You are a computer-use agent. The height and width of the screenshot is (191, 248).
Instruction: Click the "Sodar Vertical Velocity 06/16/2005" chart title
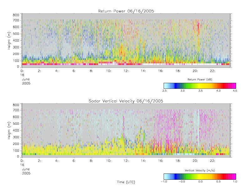click(x=126, y=101)
